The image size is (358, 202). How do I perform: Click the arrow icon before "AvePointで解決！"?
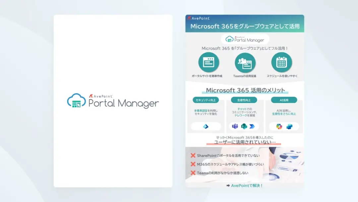(228, 185)
